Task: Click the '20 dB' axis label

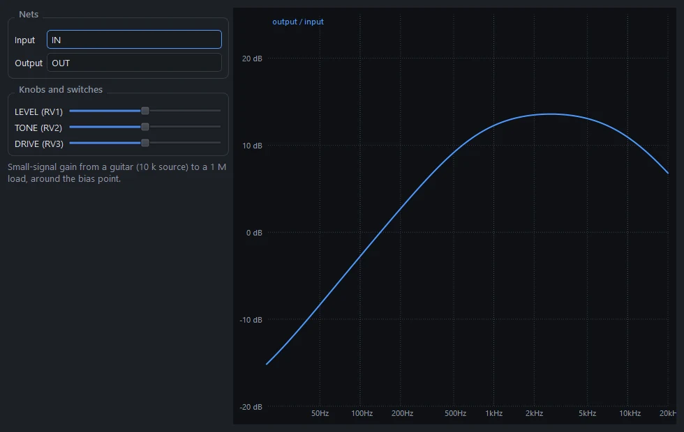Action: point(252,59)
